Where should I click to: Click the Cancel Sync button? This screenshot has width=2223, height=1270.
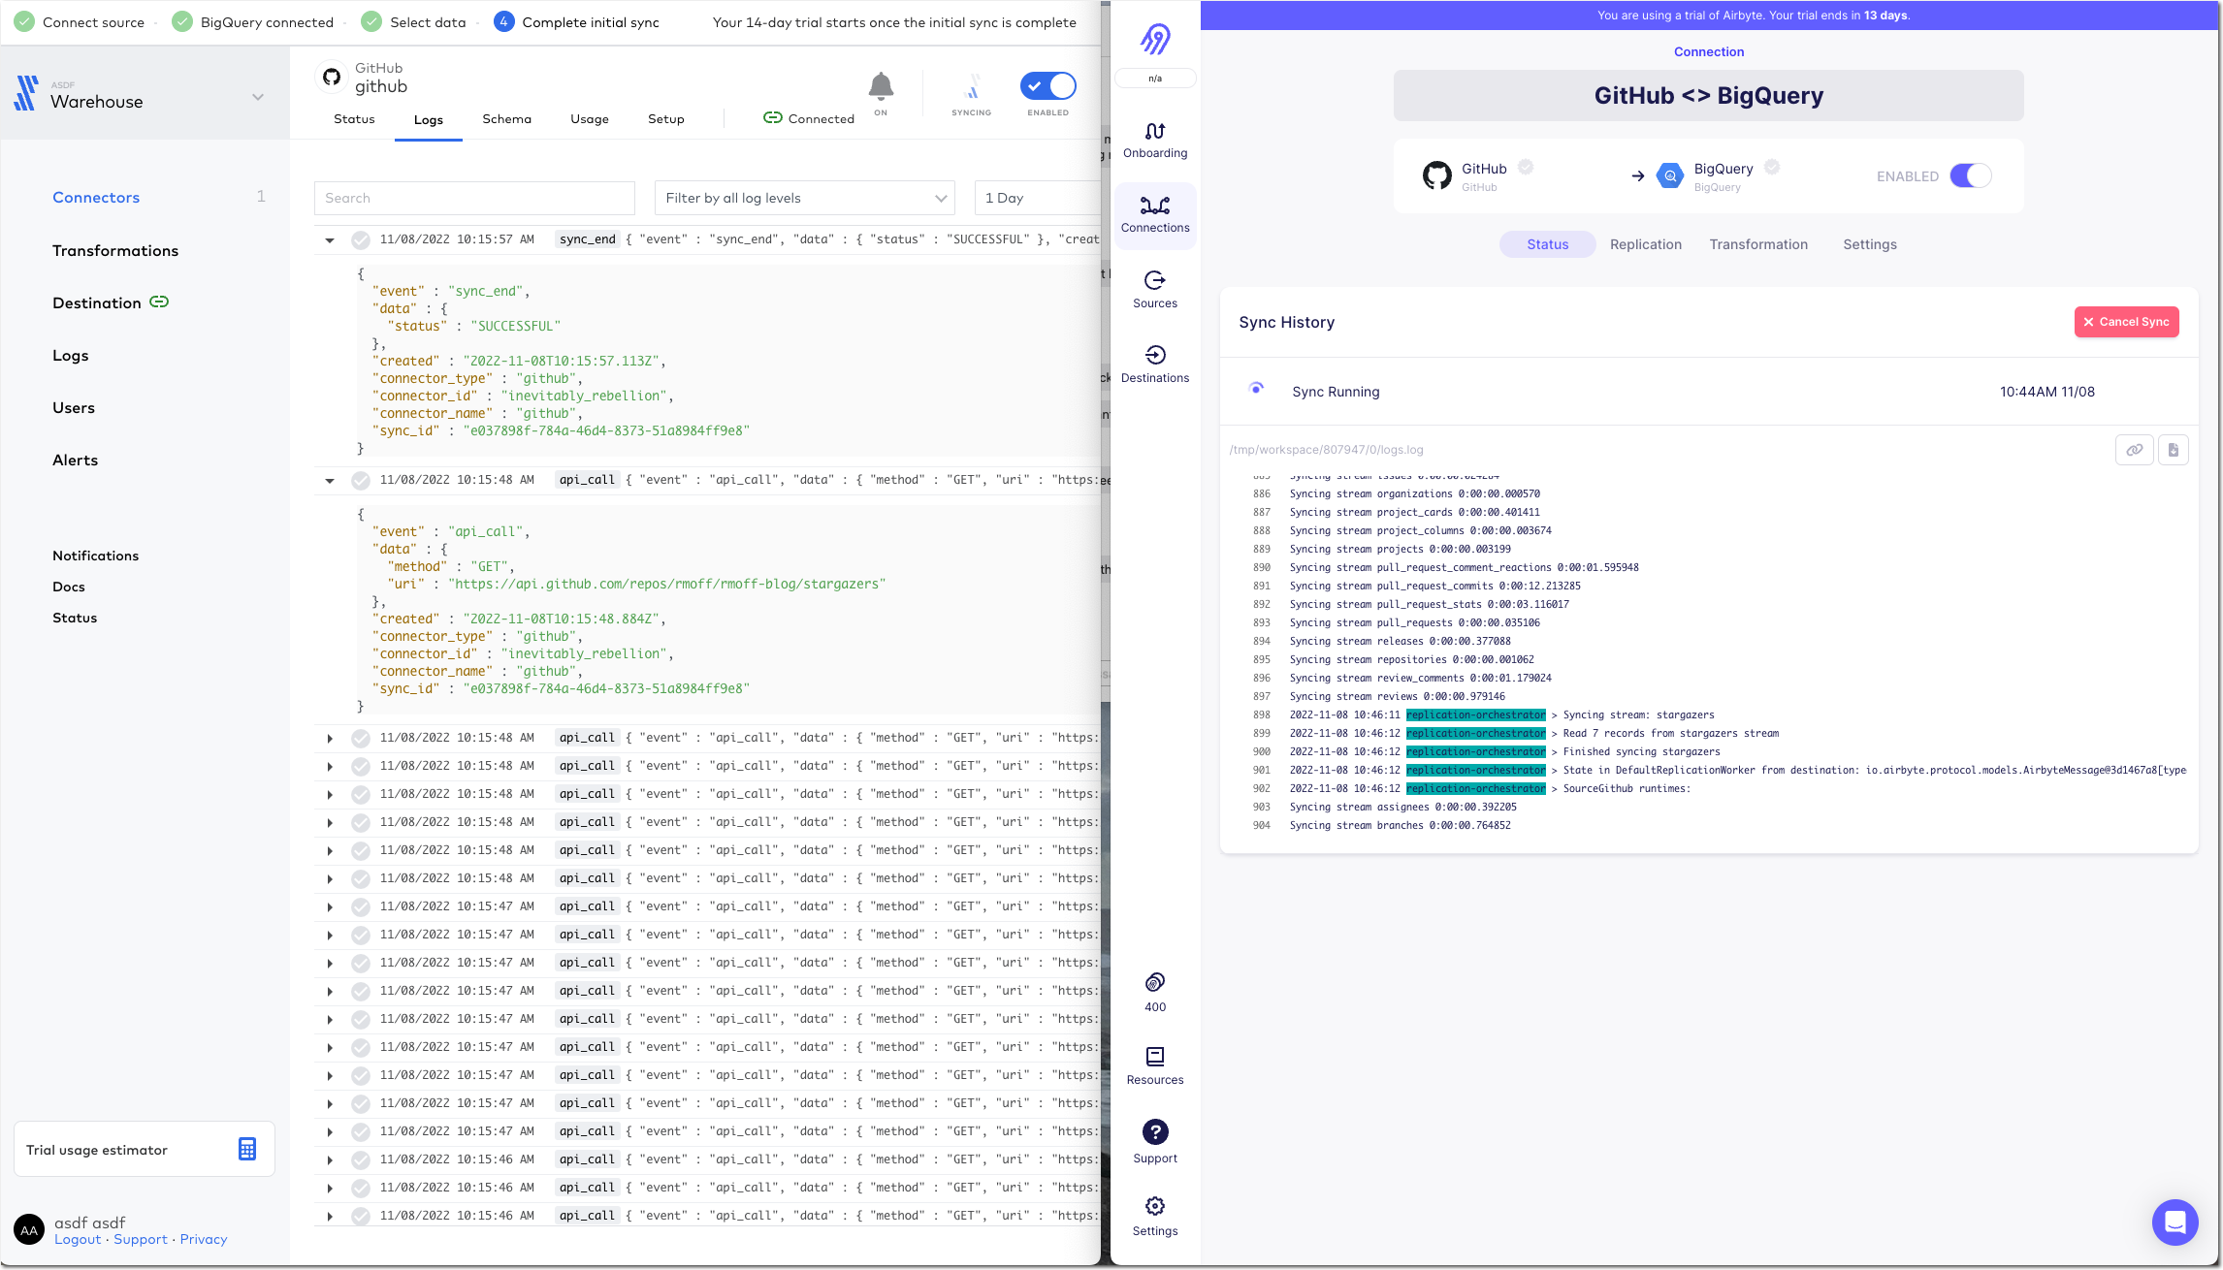[2126, 322]
